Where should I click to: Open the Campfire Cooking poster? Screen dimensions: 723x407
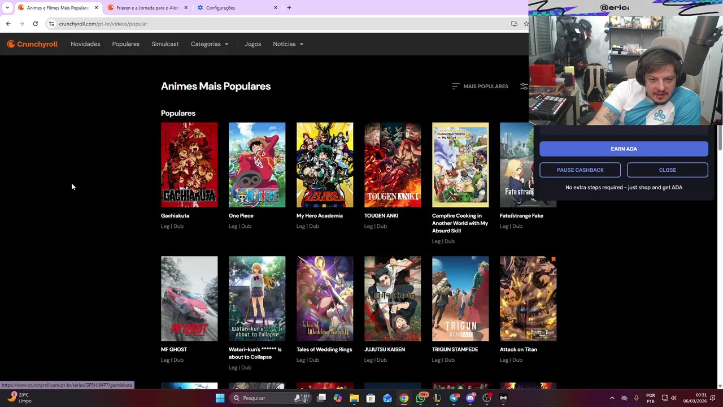pyautogui.click(x=460, y=165)
